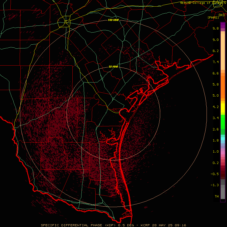Click the 6.6 scale value
227x227 pixels.
pos(216,73)
